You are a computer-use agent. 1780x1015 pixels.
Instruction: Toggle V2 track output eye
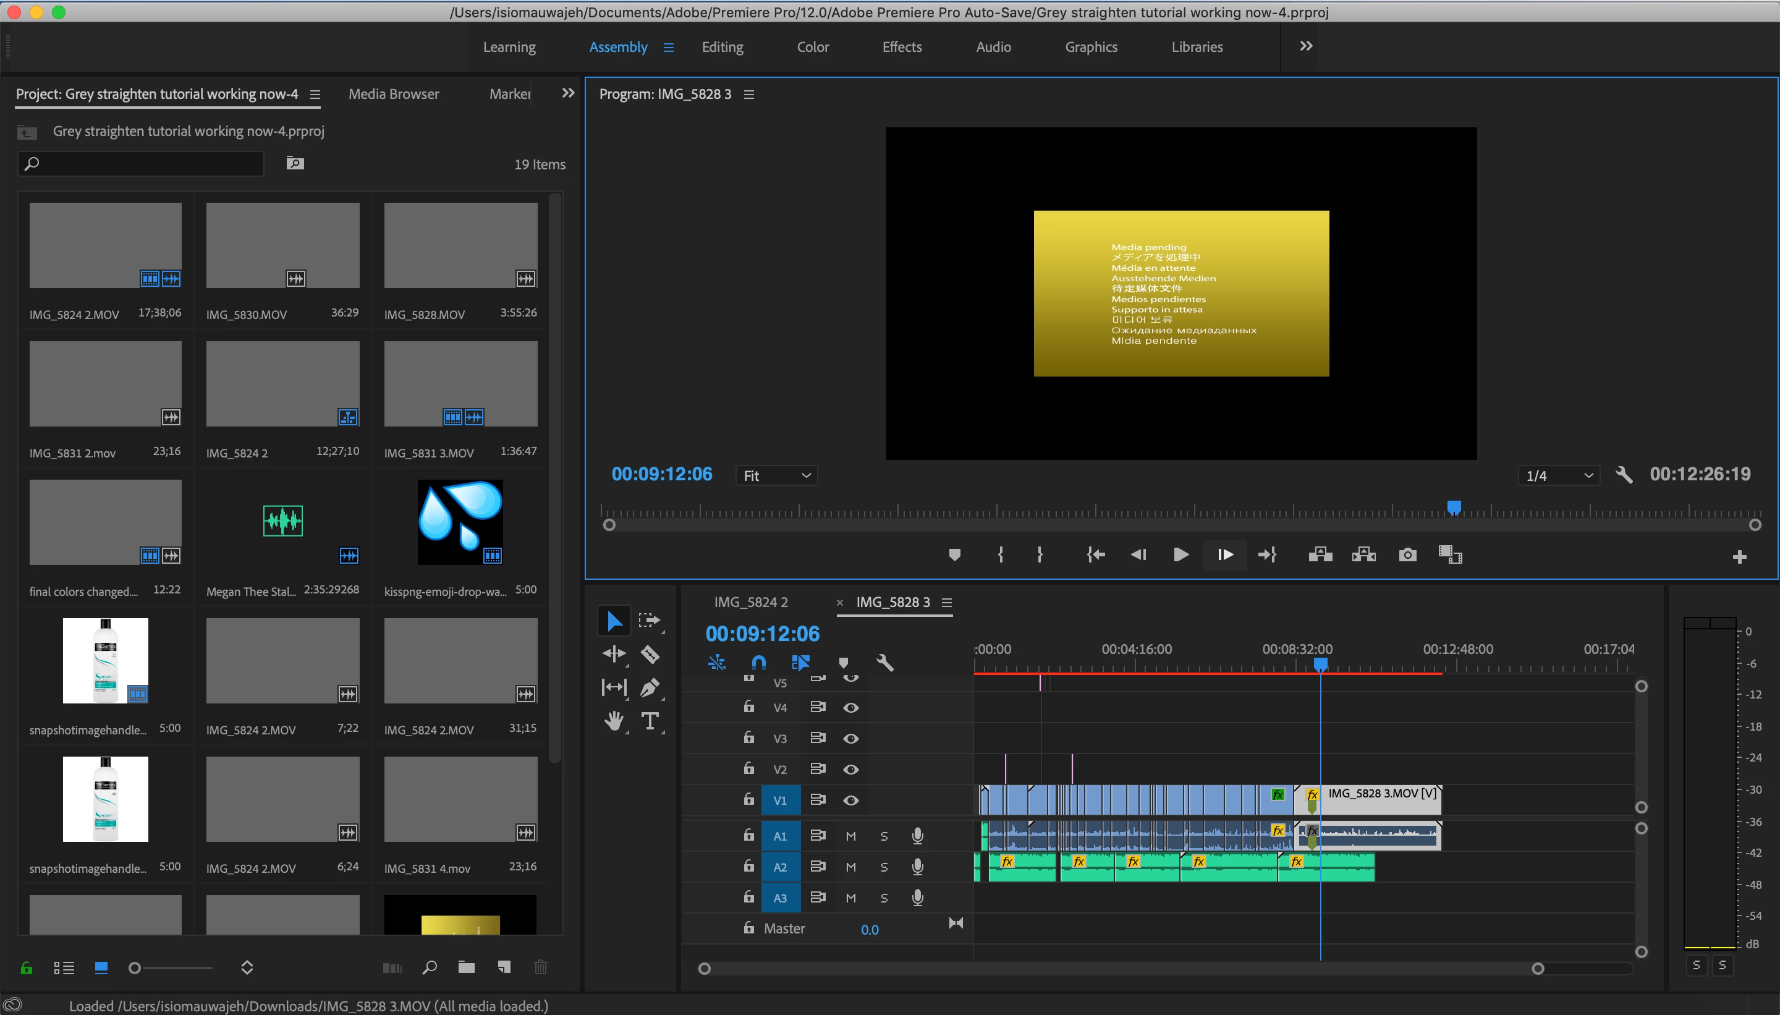[851, 770]
